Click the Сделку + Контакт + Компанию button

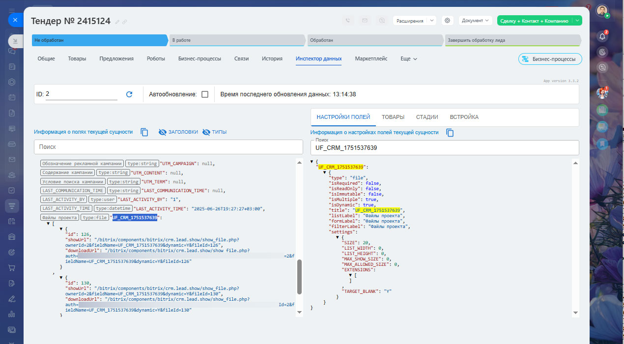pos(534,21)
